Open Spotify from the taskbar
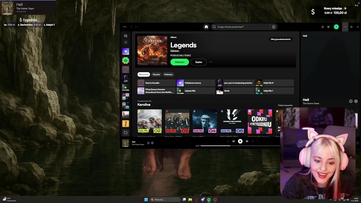Screen dimensions: 361x203 coord(209,200)
